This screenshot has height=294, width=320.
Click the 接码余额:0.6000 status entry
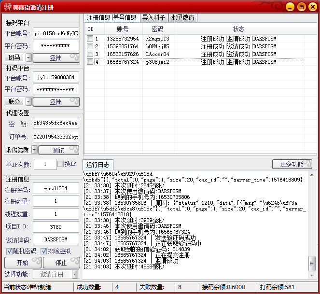click(x=223, y=287)
